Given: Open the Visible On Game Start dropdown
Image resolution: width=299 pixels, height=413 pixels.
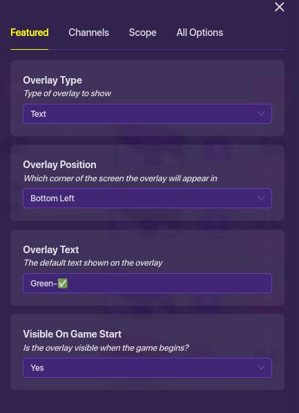Looking at the screenshot, I should point(147,368).
